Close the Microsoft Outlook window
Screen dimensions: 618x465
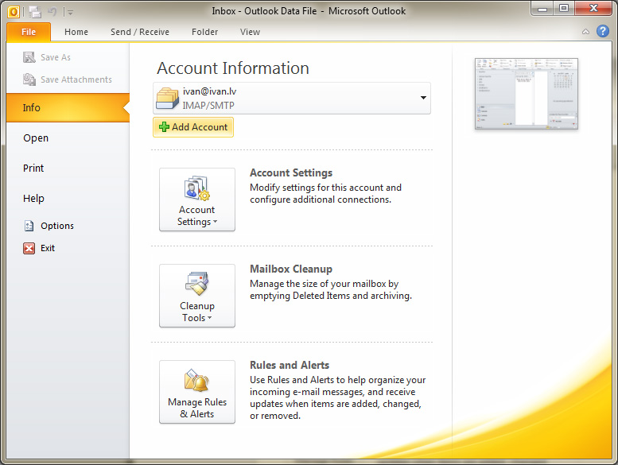tap(593, 9)
